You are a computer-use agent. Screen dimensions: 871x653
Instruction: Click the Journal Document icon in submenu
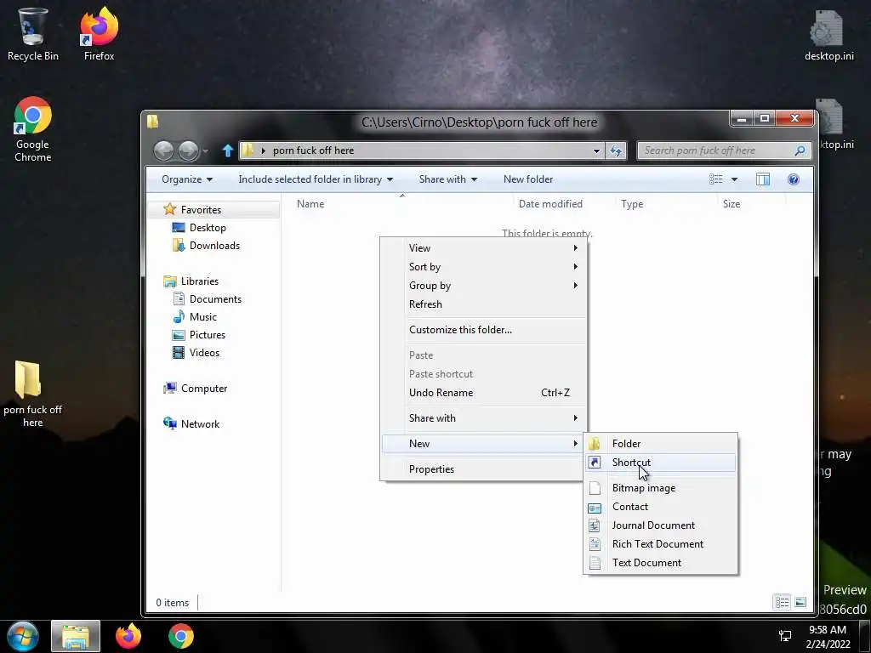[595, 525]
